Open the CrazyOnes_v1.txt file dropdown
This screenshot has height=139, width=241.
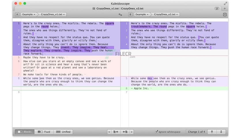tap(53, 14)
